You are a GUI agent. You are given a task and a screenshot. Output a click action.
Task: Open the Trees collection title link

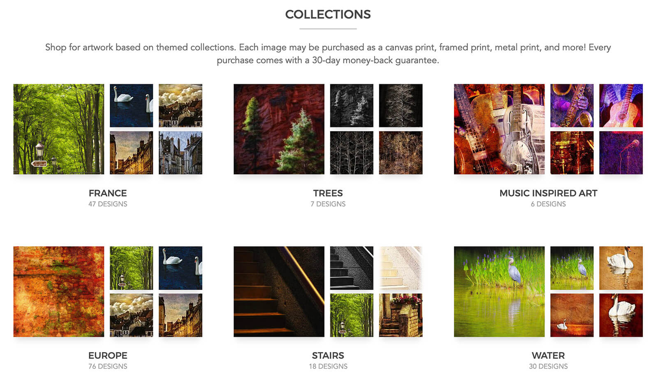pos(328,193)
